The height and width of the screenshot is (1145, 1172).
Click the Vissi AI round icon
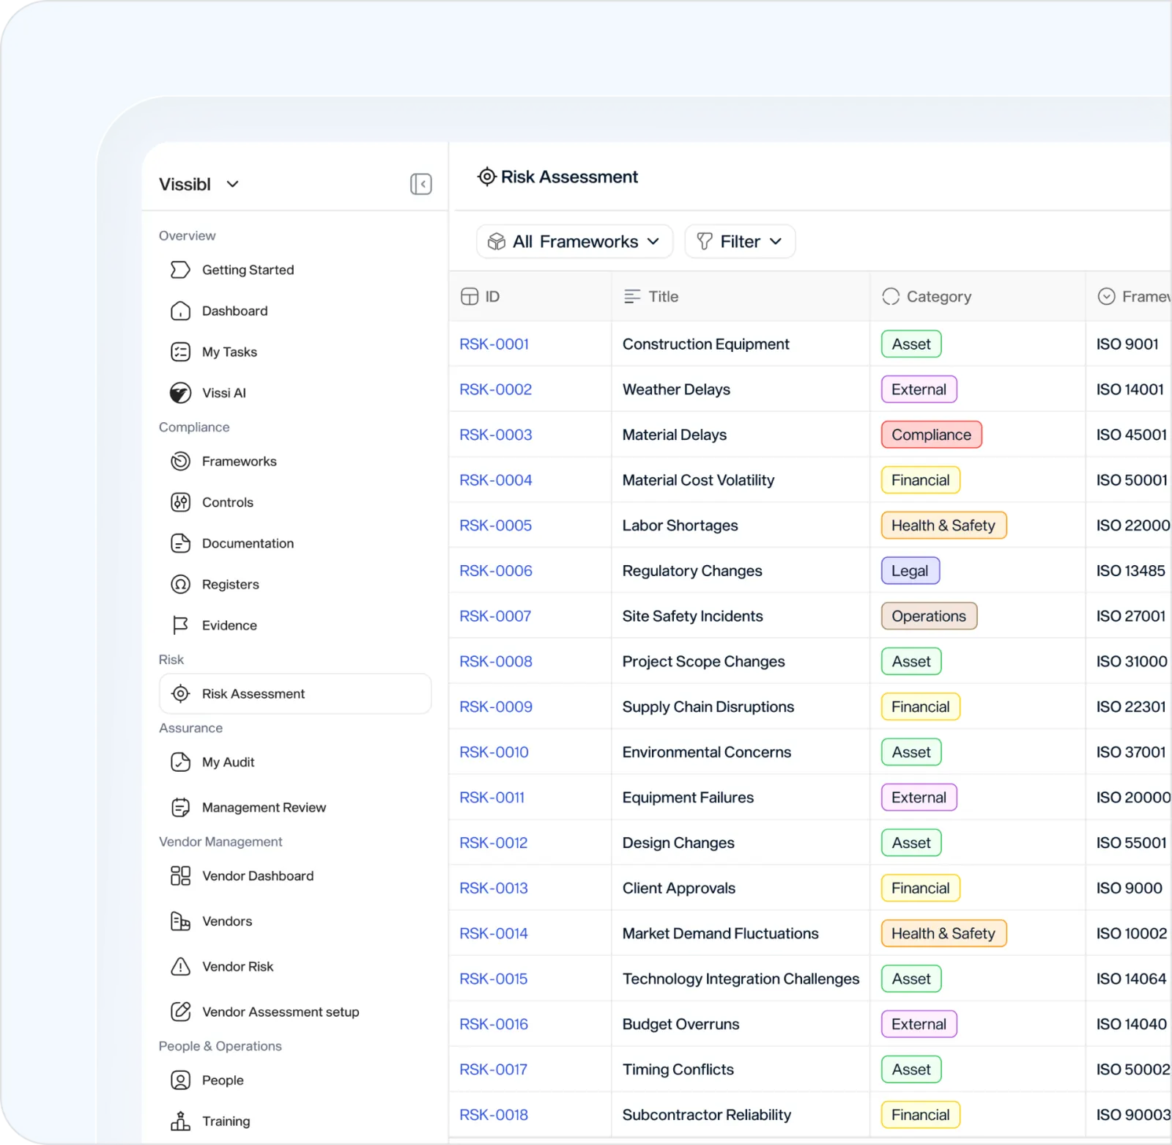coord(180,393)
